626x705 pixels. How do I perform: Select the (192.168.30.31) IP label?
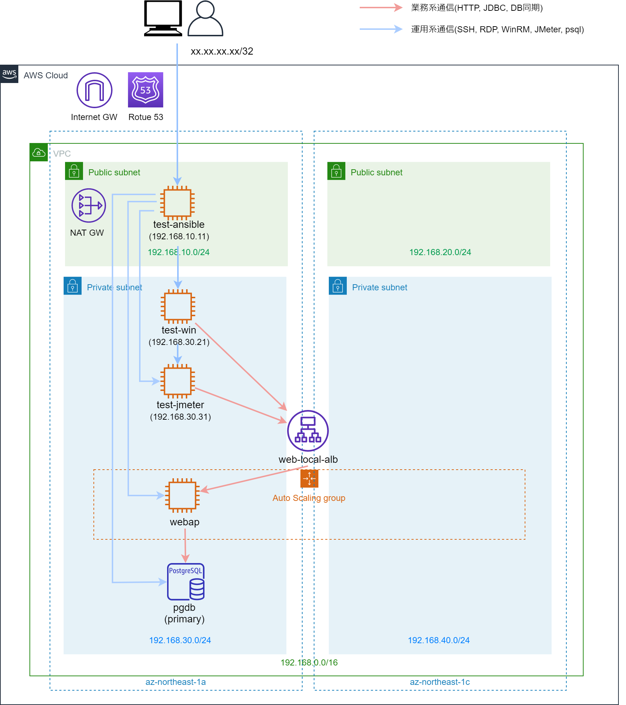click(180, 417)
